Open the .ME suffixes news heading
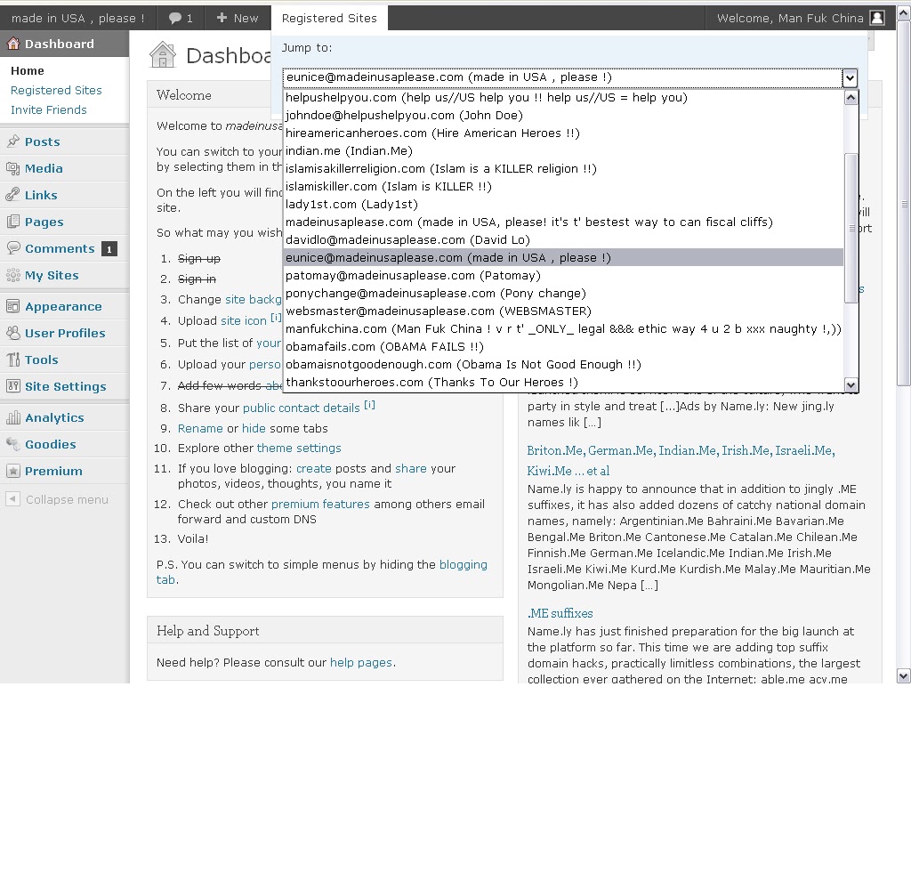Viewport: 911px width, 889px height. [x=560, y=613]
